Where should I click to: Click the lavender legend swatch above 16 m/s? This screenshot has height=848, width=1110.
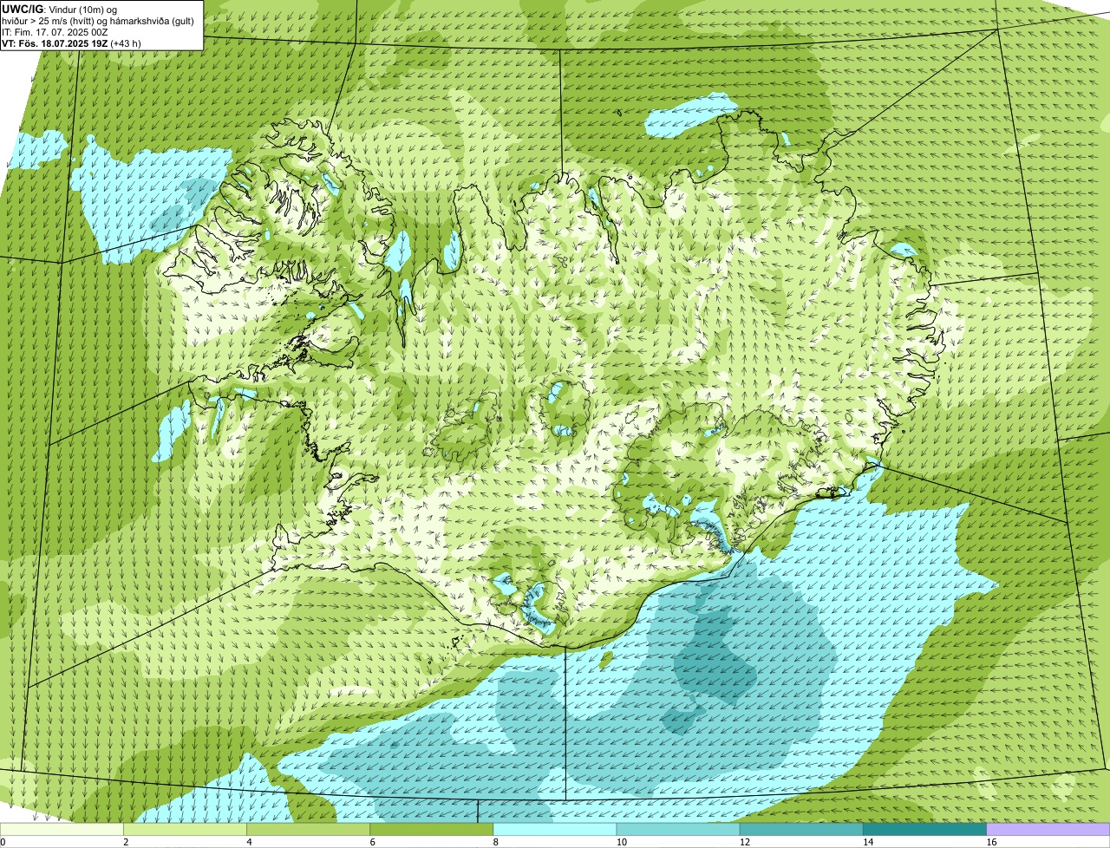pyautogui.click(x=1048, y=830)
